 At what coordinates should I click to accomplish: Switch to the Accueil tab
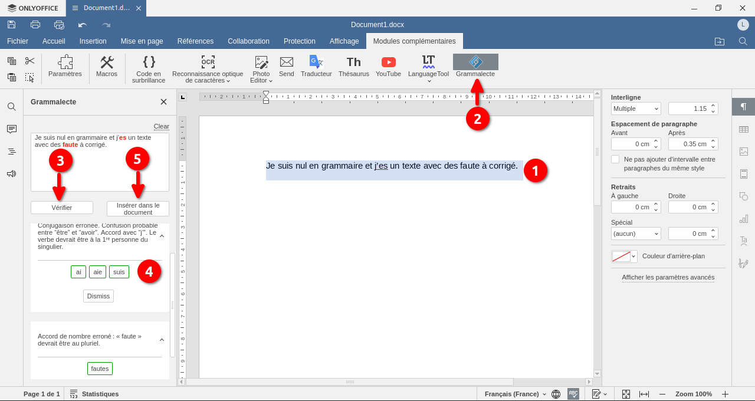(54, 41)
